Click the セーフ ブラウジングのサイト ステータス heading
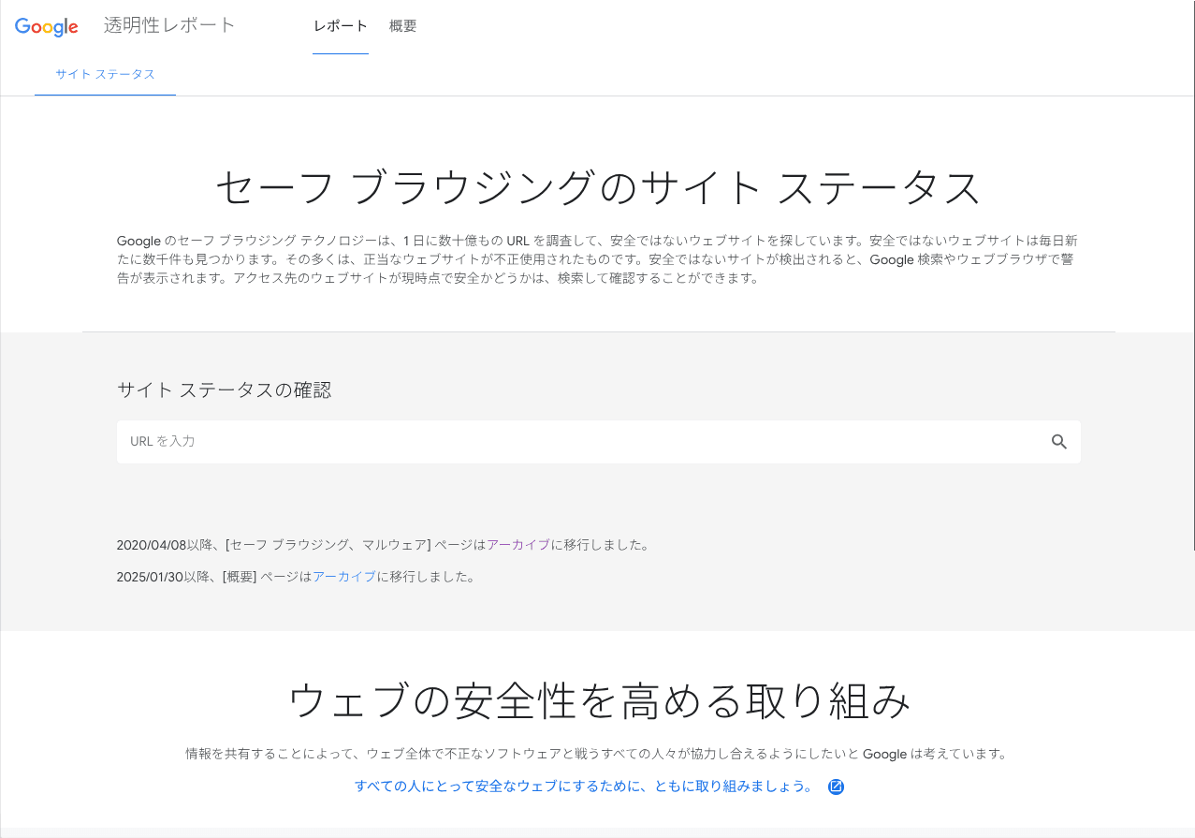This screenshot has height=838, width=1195. (598, 188)
